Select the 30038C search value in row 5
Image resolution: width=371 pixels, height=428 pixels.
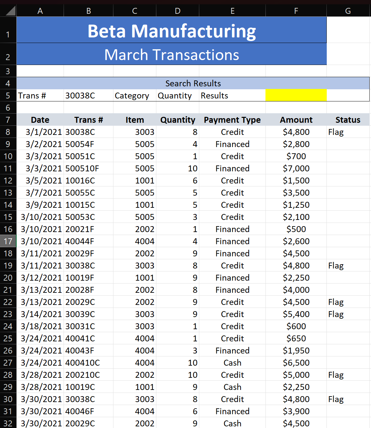88,96
